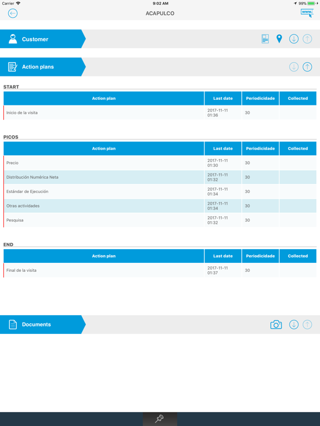Click last date 2017-11-11 01:30 cell
320x426 pixels.
[223, 163]
